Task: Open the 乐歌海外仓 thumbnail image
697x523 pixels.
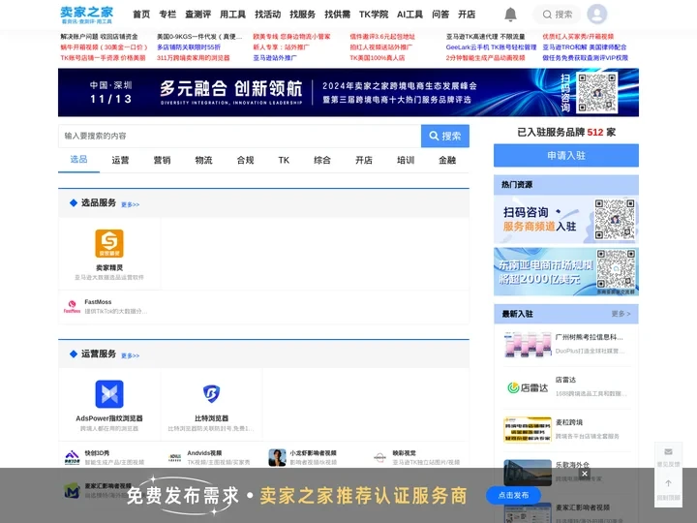Action: (528, 473)
